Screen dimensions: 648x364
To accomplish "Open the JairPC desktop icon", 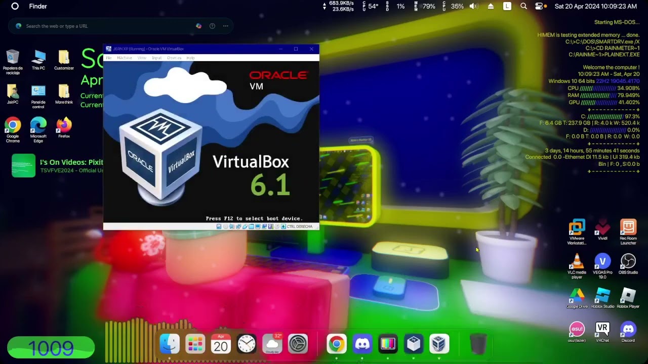I will pos(13,94).
